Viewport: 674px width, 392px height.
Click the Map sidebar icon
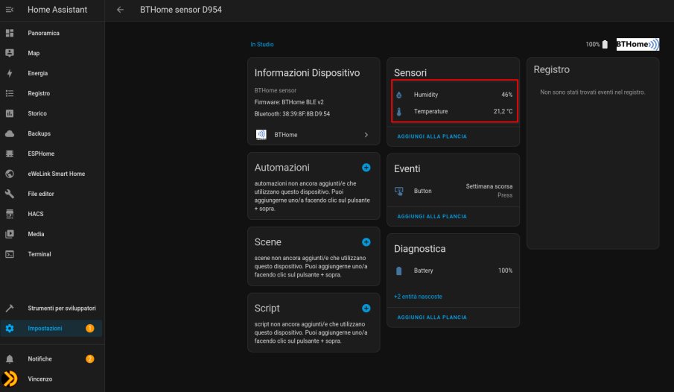point(10,53)
